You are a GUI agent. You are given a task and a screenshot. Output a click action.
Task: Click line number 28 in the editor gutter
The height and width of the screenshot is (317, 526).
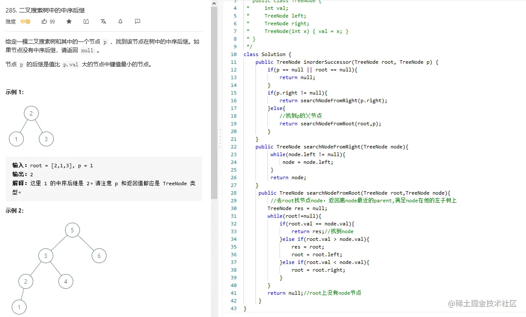click(x=233, y=193)
